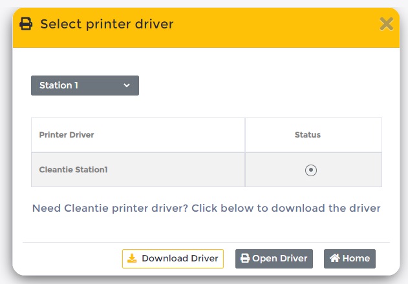Click the 'Need Cleantie printer driver?' text

[110, 208]
